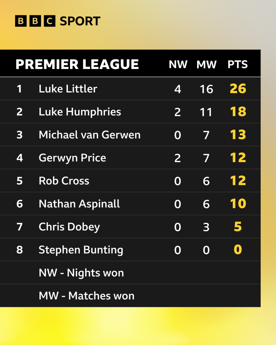Click the SPORT wordmark beside the BBC logo
This screenshot has height=345, width=276.
pyautogui.click(x=80, y=21)
